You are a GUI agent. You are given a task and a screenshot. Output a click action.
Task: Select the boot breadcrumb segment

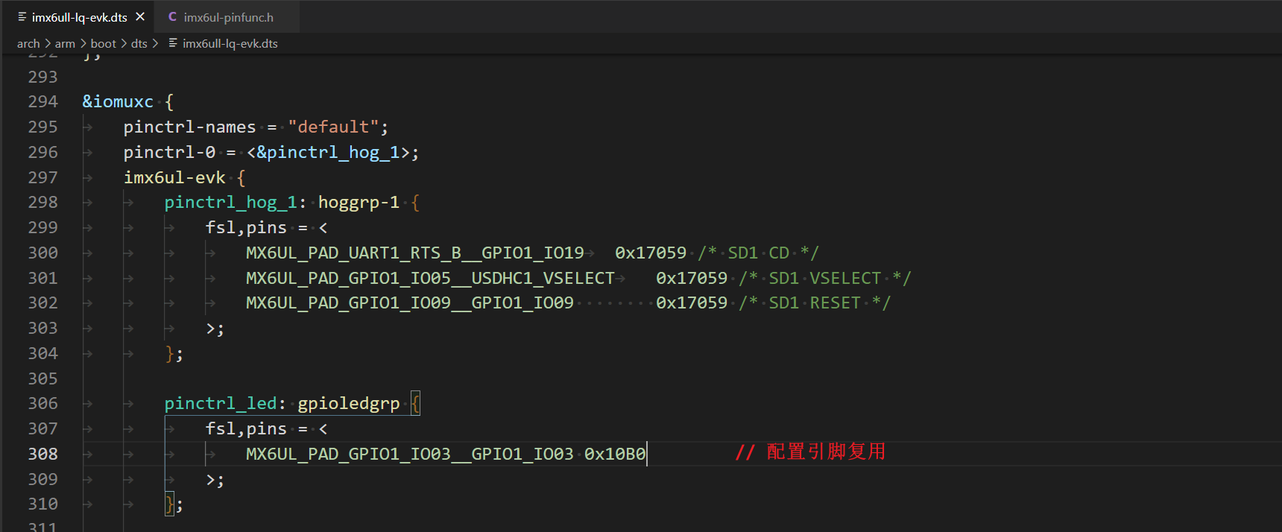coord(104,43)
